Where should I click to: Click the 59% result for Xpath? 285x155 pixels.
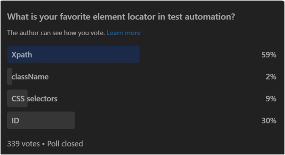point(269,55)
